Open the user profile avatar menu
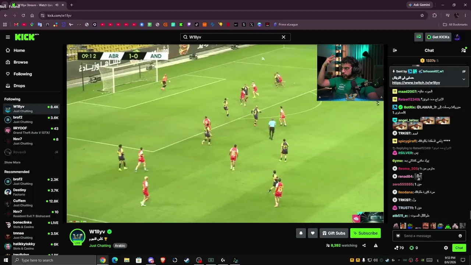The width and height of the screenshot is (471, 265). [457, 37]
